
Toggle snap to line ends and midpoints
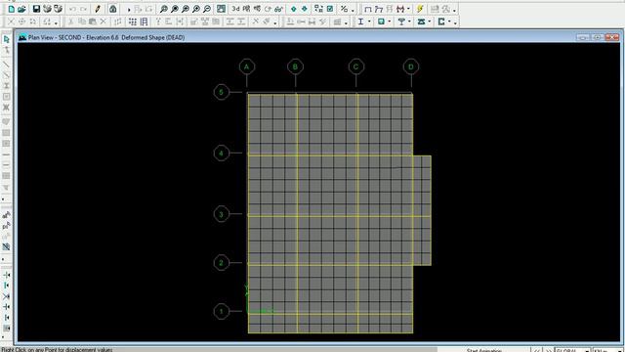[7, 286]
